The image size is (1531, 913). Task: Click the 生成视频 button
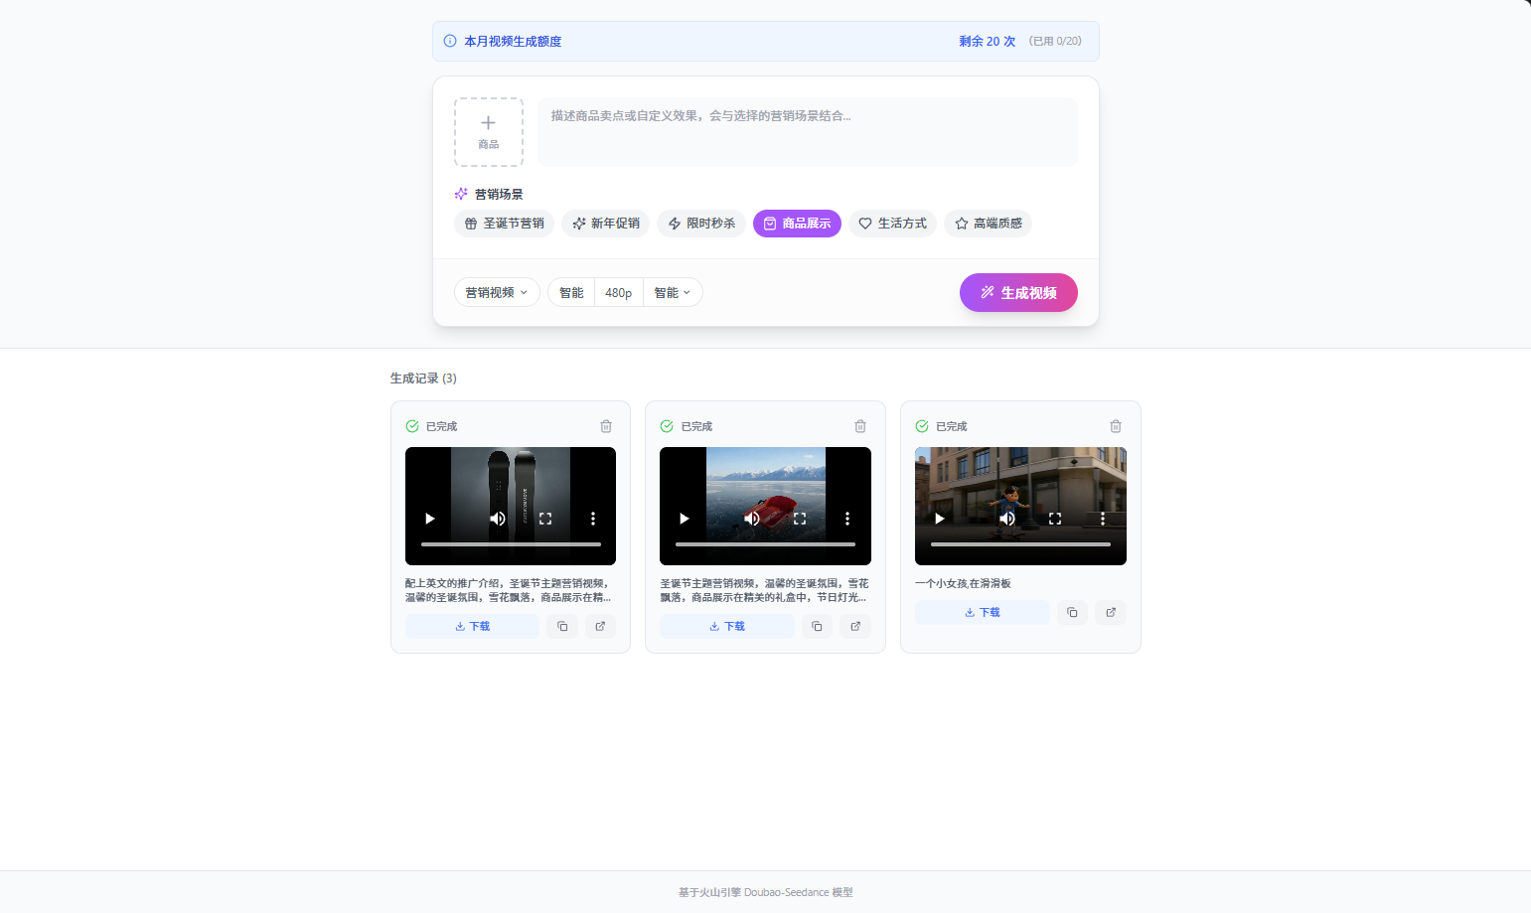pyautogui.click(x=1018, y=292)
